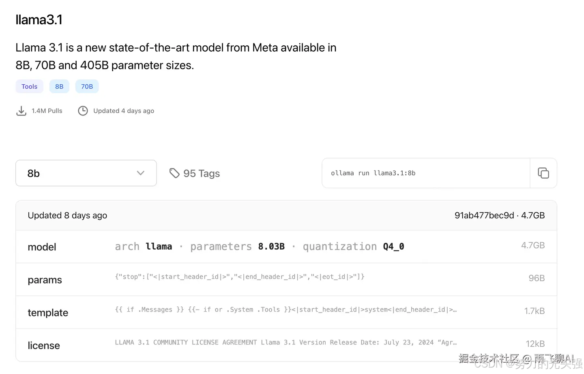Click the dropdown chevron arrow

140,173
